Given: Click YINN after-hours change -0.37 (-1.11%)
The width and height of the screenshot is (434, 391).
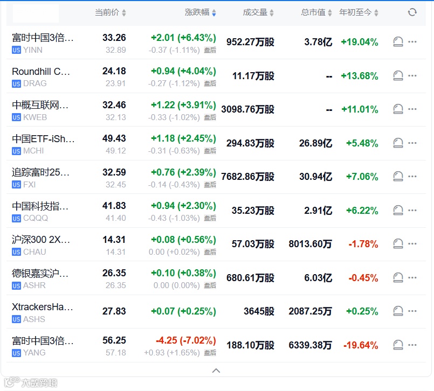Looking at the screenshot, I should click(174, 50).
